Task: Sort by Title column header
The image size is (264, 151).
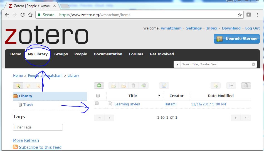Action: (133, 96)
